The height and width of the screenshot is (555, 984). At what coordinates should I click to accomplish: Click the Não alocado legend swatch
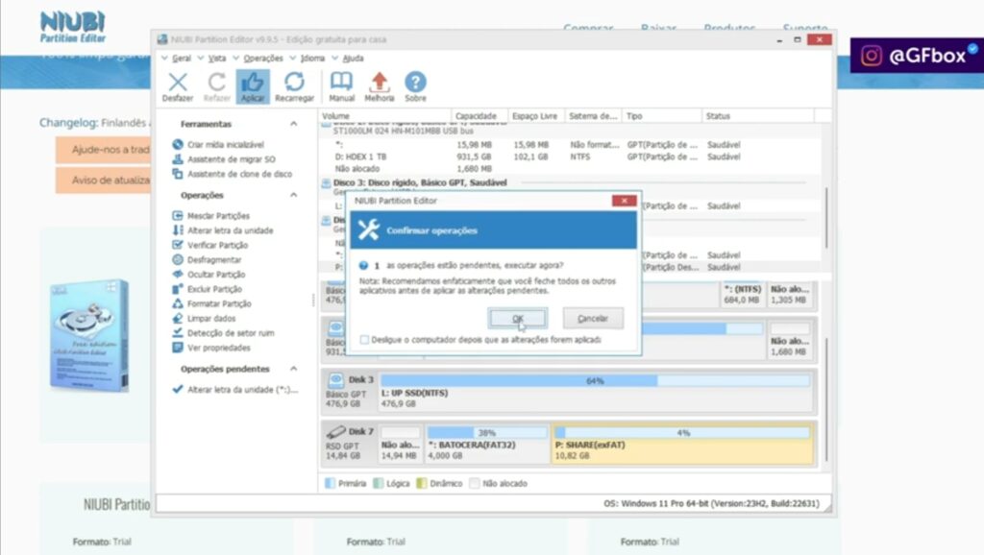[x=475, y=484]
